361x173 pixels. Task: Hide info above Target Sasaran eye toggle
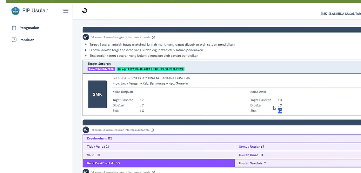(86, 37)
